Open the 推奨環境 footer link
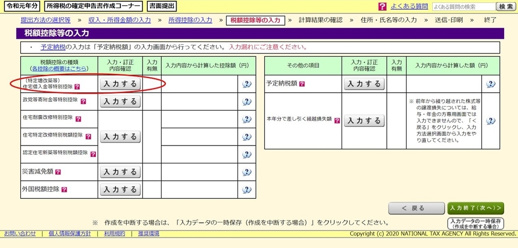518x248 pixels. [x=148, y=233]
